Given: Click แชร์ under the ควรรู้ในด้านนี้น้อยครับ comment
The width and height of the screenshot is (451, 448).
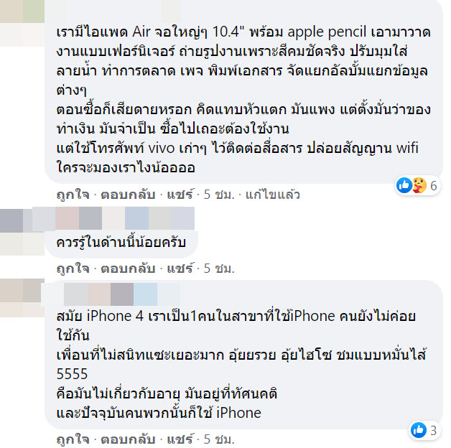Looking at the screenshot, I should point(180,269).
